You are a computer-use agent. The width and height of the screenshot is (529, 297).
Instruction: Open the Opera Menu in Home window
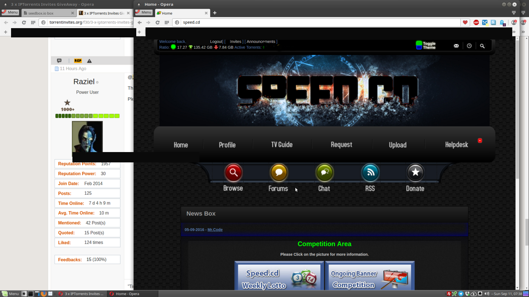click(144, 12)
